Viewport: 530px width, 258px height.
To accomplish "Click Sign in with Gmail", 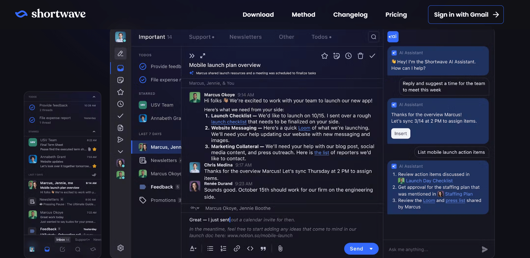I will (x=466, y=15).
